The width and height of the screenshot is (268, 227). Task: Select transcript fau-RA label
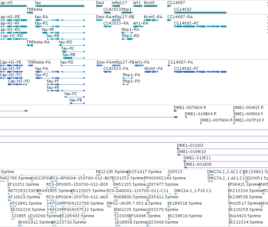(41, 17)
